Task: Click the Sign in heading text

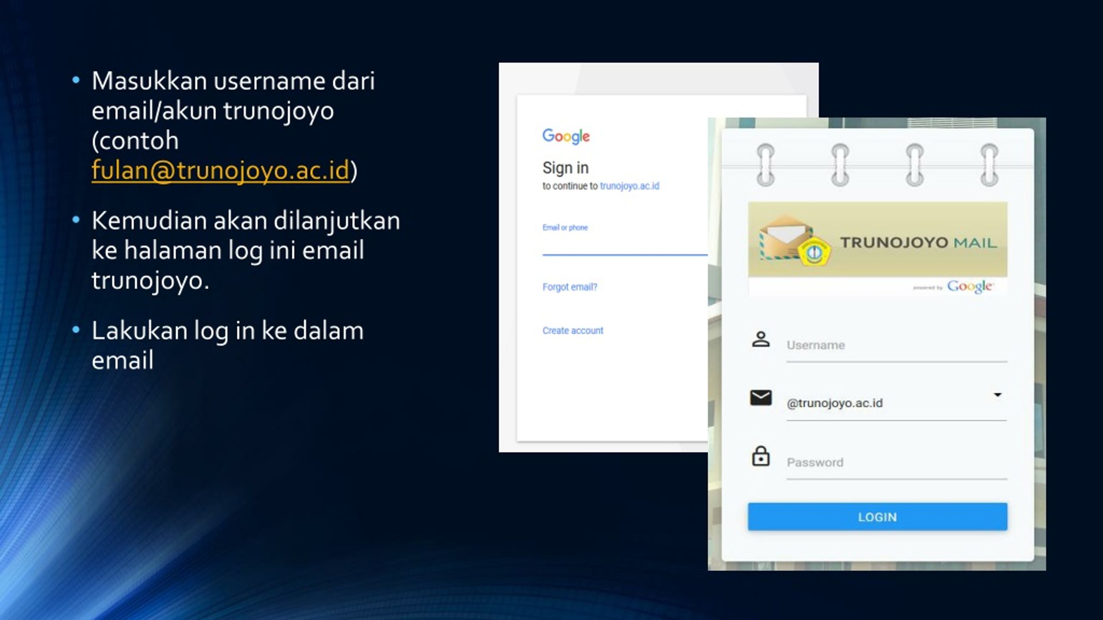Action: (565, 168)
